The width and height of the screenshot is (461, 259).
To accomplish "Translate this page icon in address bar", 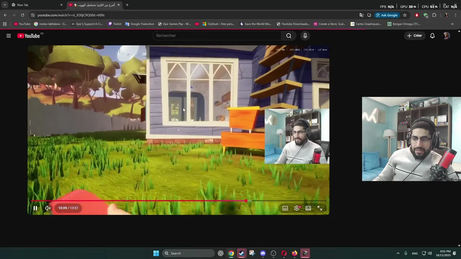I will click(362, 15).
